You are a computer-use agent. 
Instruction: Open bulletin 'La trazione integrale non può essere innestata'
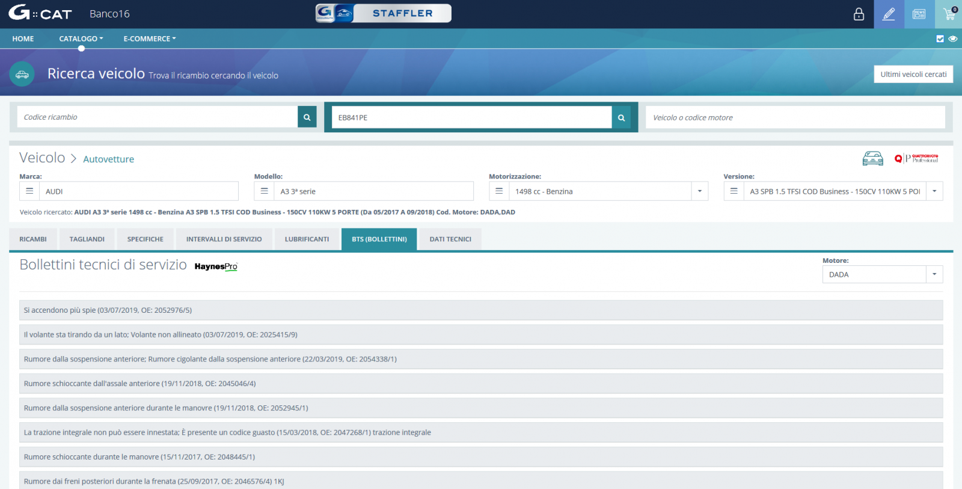tap(481, 432)
